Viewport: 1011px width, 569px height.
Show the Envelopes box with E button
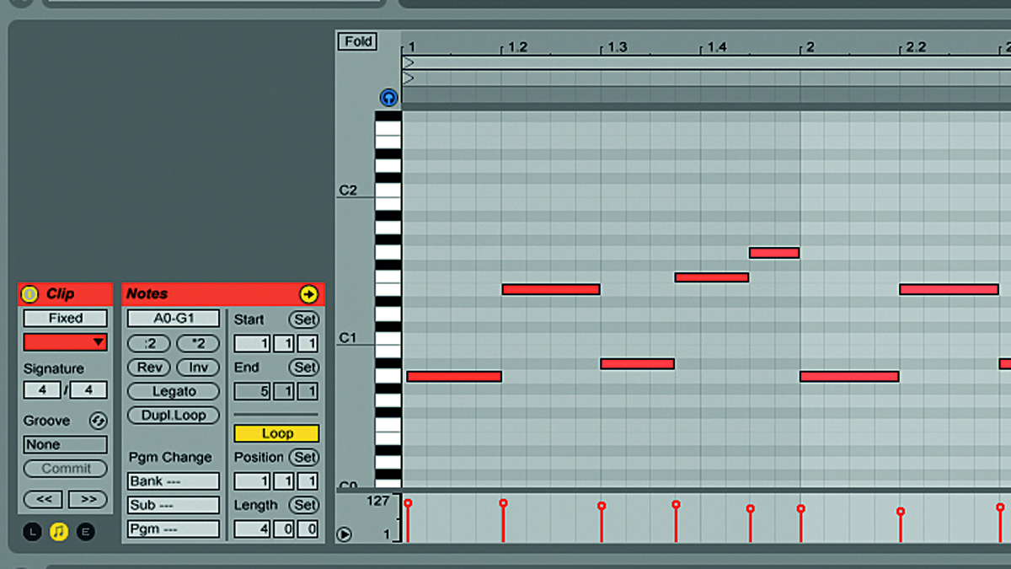point(86,531)
